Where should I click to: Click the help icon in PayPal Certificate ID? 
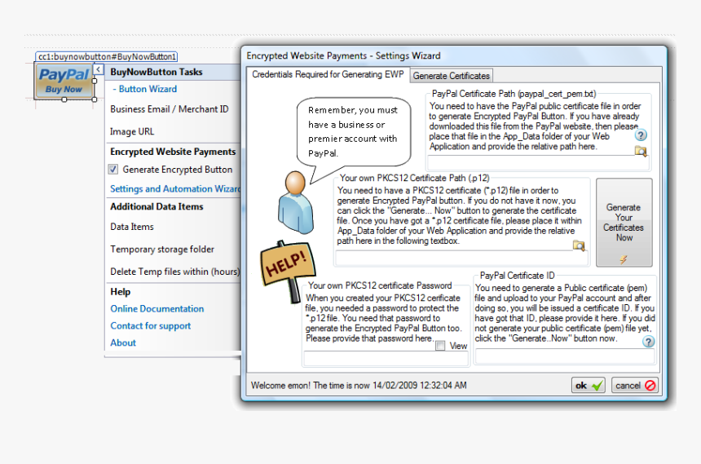(x=648, y=342)
